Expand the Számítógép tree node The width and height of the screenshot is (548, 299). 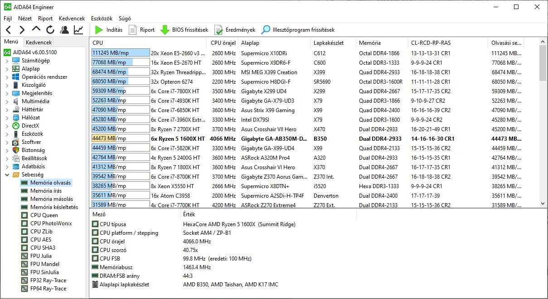[x=7, y=60]
